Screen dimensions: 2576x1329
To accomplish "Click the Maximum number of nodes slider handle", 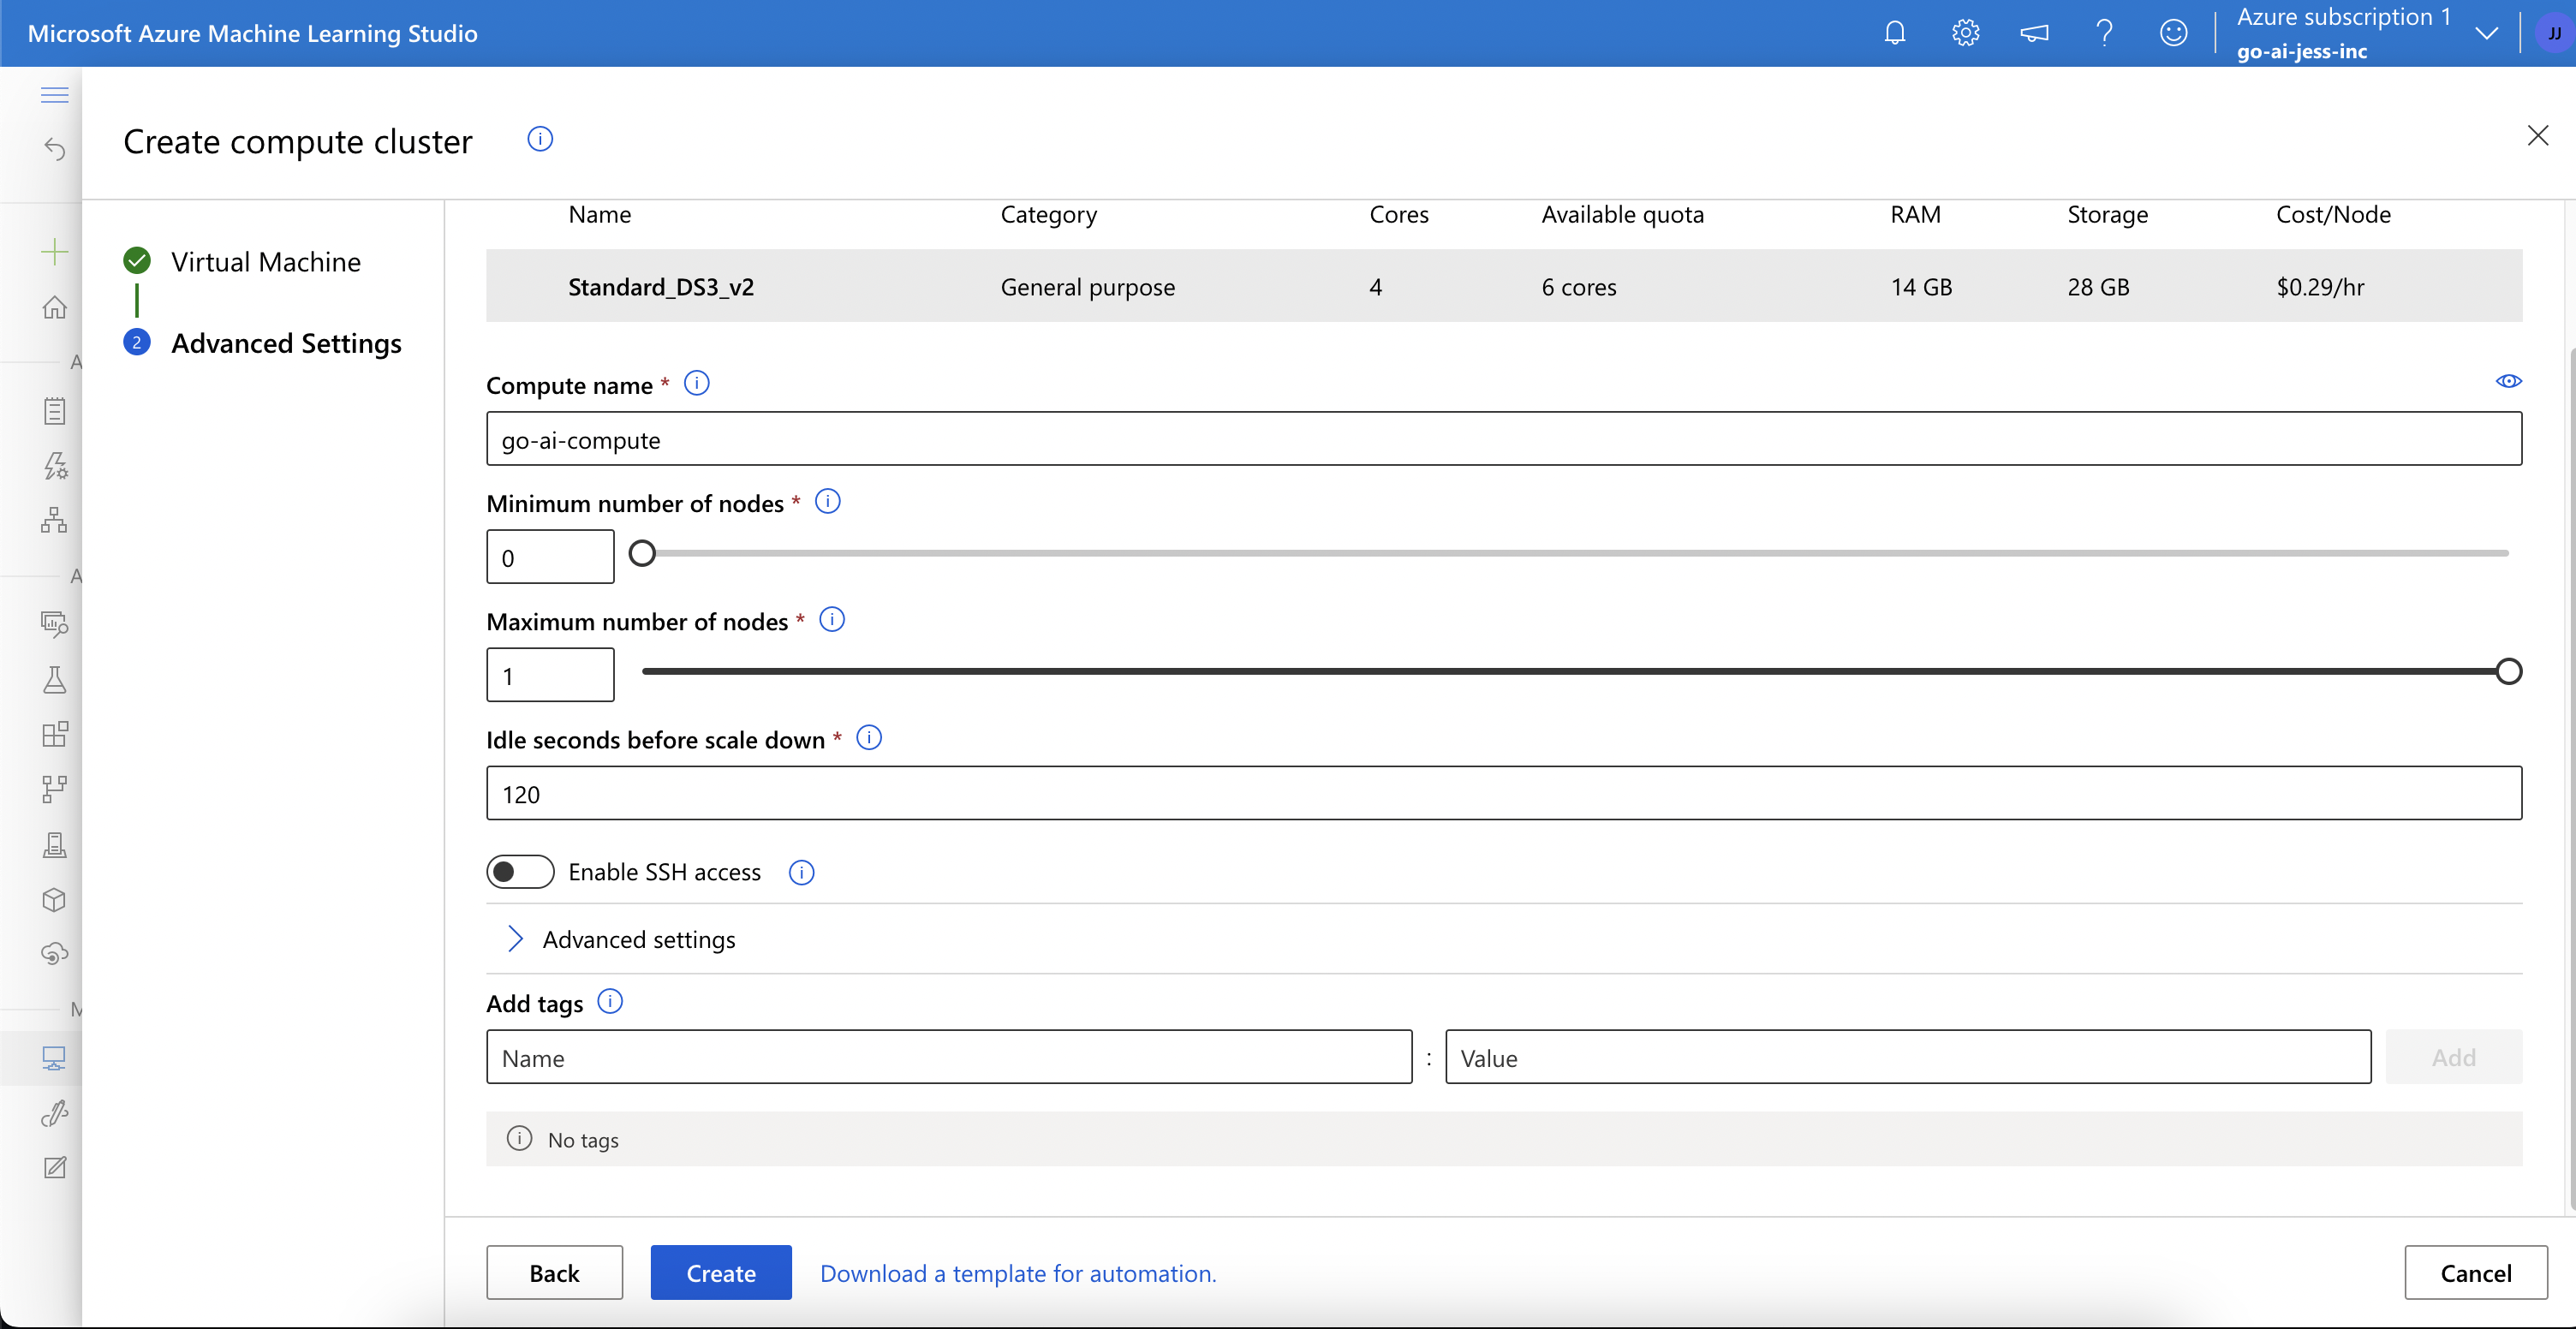I will pyautogui.click(x=2508, y=671).
